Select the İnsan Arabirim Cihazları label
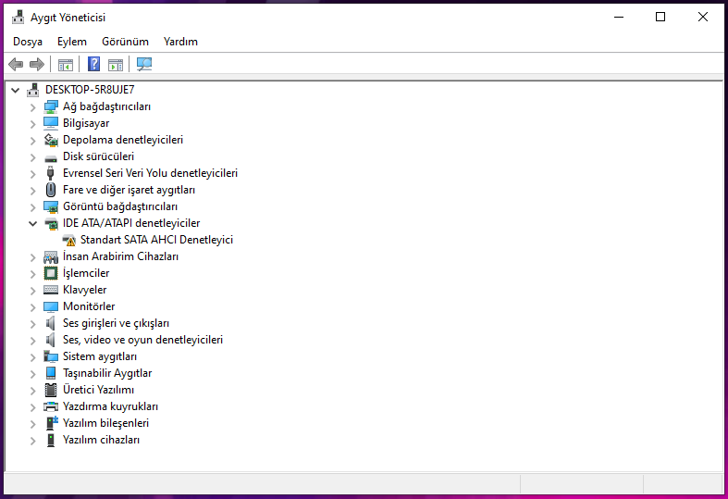The width and height of the screenshot is (728, 499). pos(120,256)
